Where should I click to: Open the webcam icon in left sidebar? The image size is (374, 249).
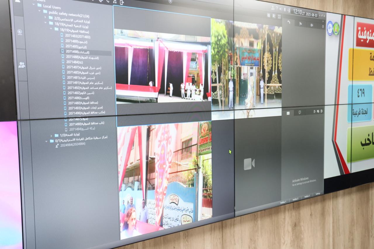tap(20, 32)
